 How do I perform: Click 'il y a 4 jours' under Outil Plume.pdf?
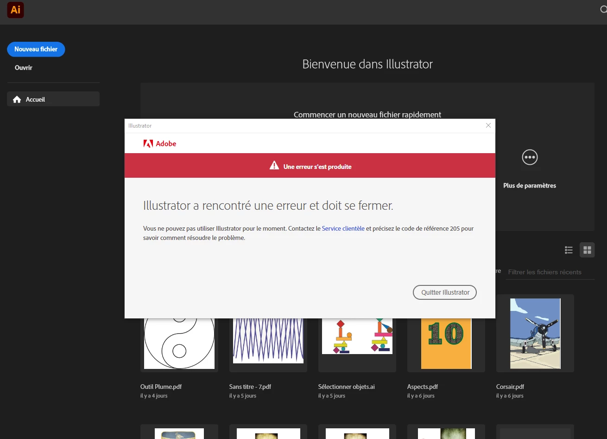coord(154,396)
